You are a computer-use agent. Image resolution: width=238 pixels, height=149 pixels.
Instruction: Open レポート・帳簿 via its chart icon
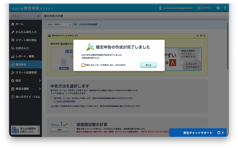coord(12,56)
